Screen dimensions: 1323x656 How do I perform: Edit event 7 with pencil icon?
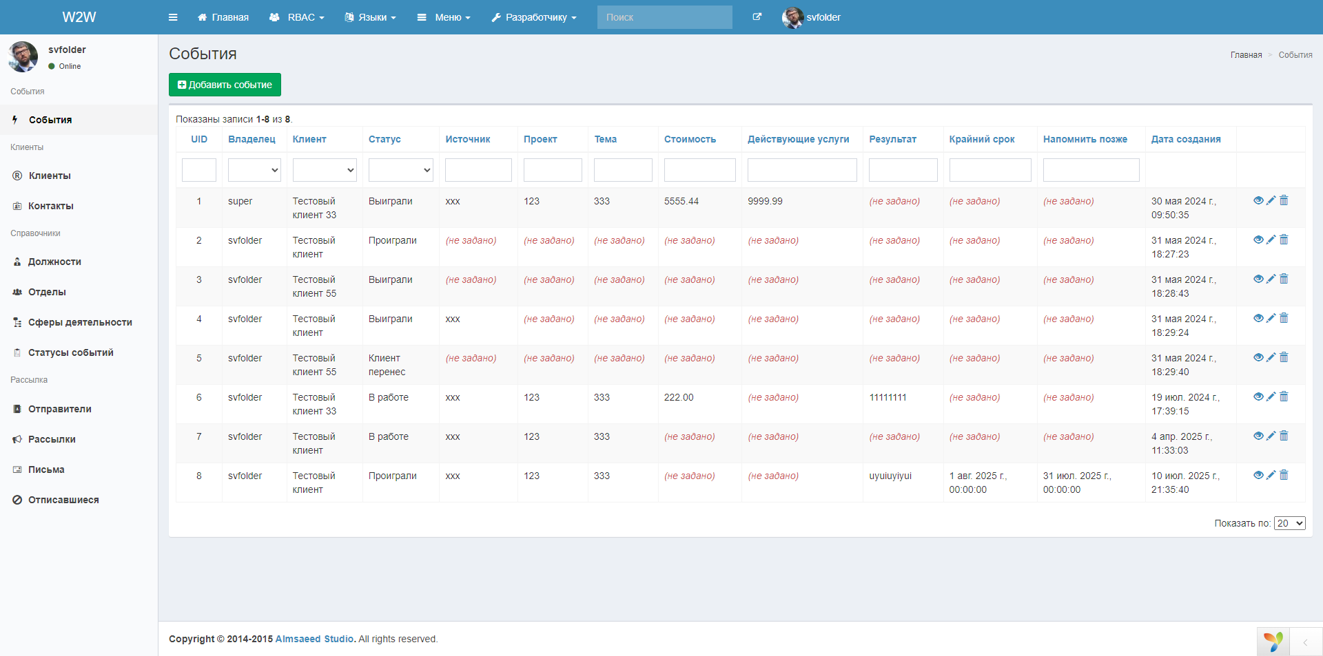click(x=1271, y=436)
